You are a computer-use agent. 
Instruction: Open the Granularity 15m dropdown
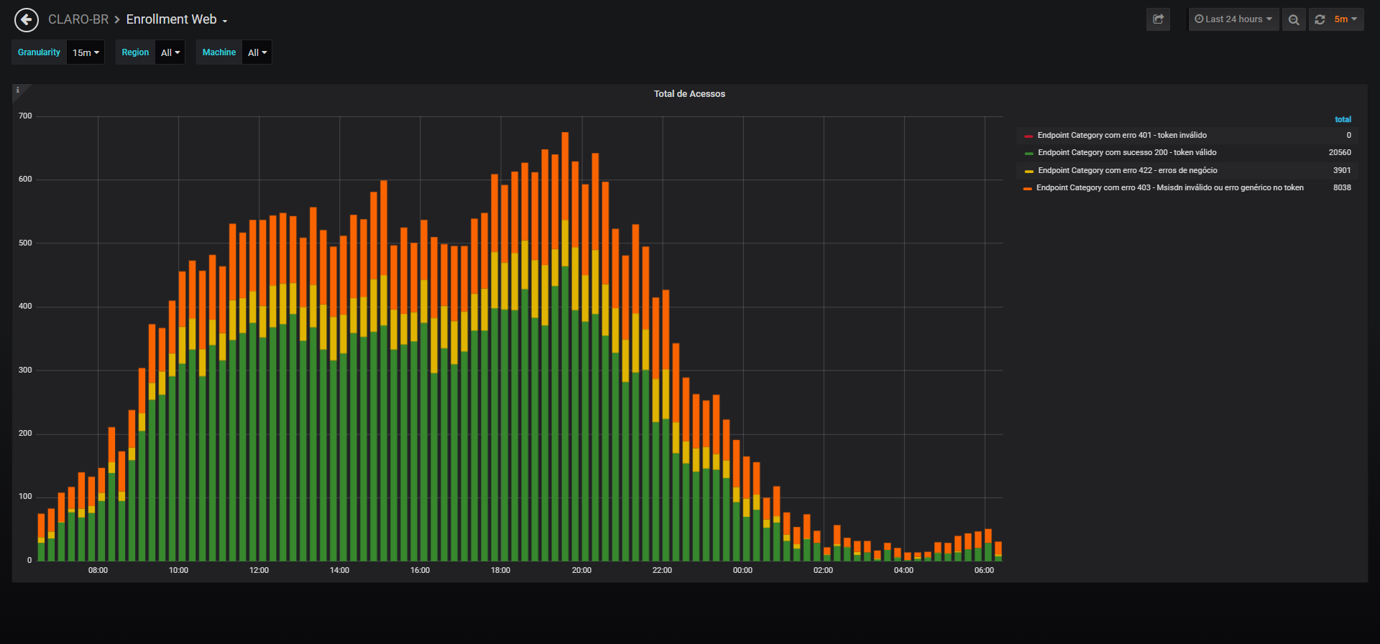click(86, 52)
